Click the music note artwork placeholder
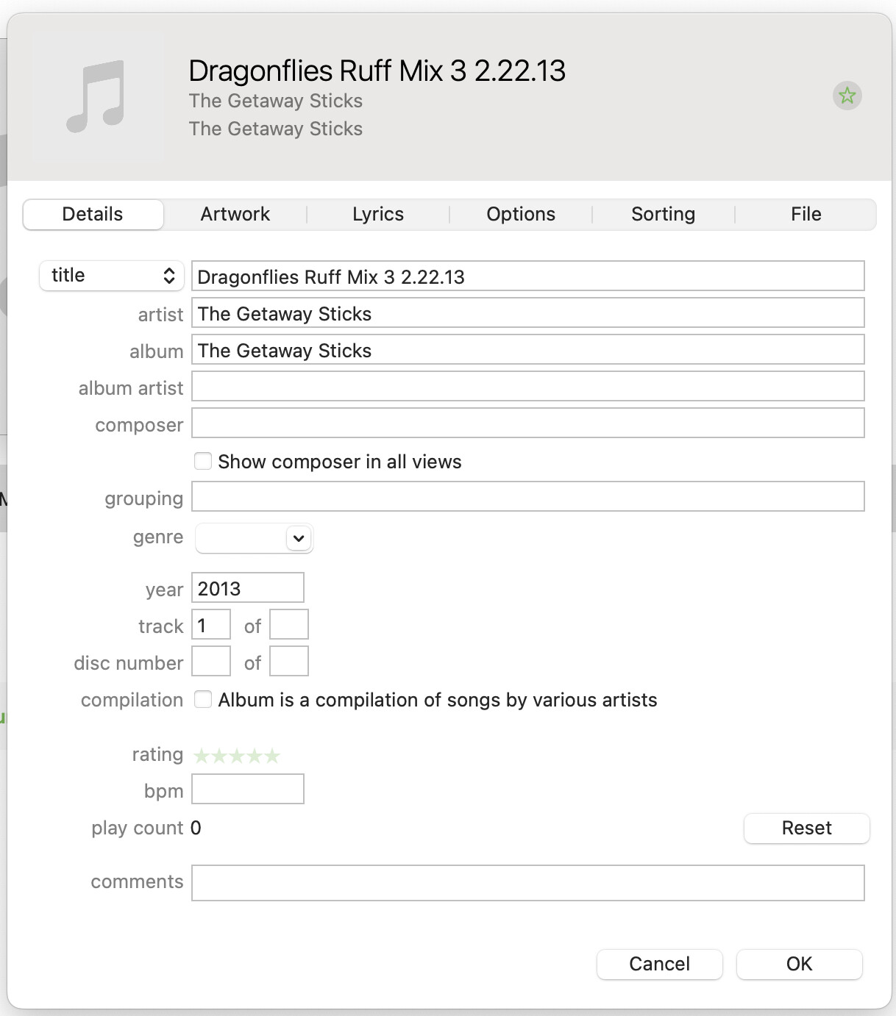Image resolution: width=896 pixels, height=1016 pixels. [96, 97]
